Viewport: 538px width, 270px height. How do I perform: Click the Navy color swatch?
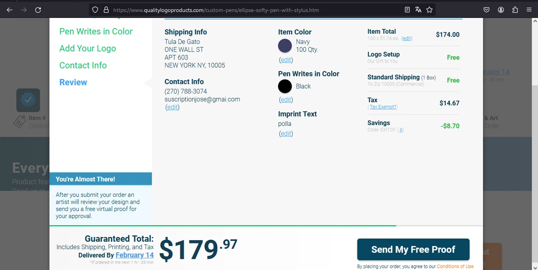pyautogui.click(x=285, y=46)
